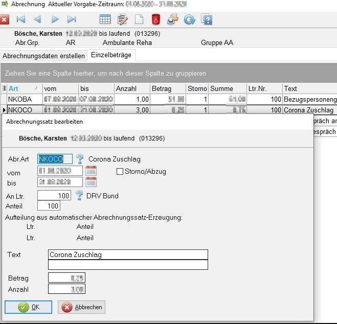
Task: Jump to the first record
Action: click(21, 20)
